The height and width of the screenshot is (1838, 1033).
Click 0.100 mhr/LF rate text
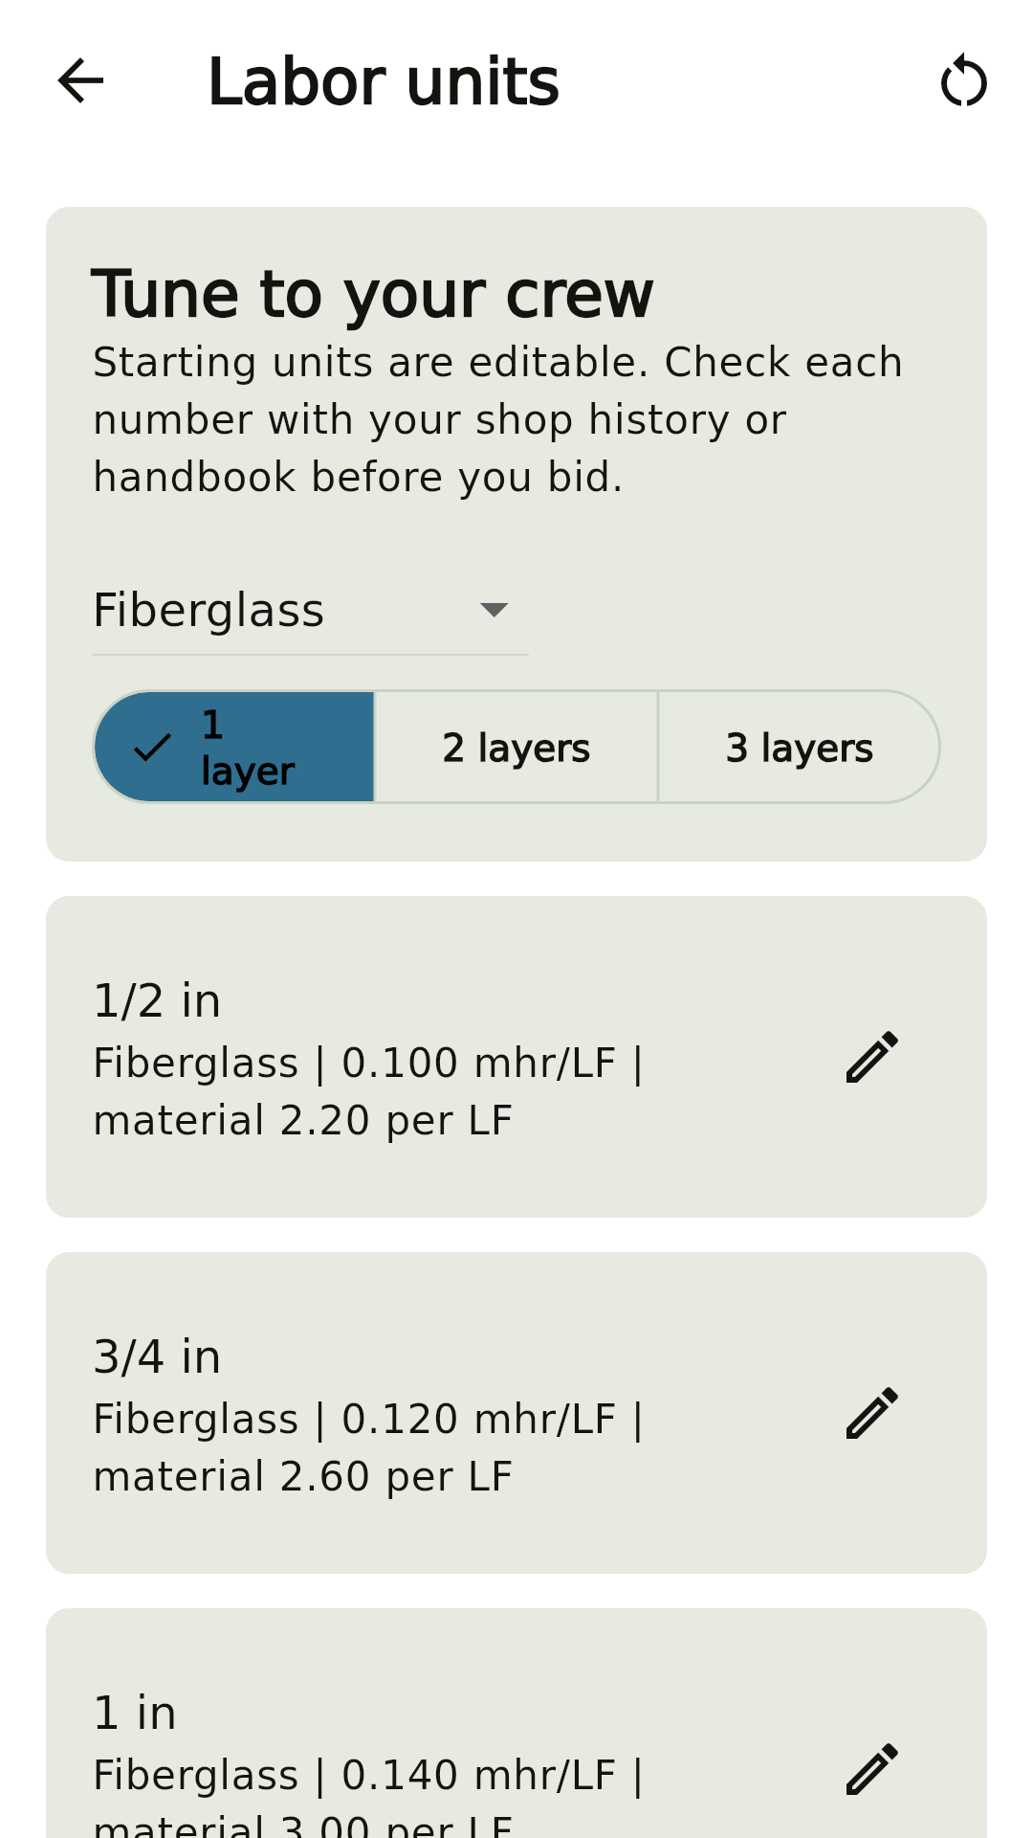[479, 1064]
